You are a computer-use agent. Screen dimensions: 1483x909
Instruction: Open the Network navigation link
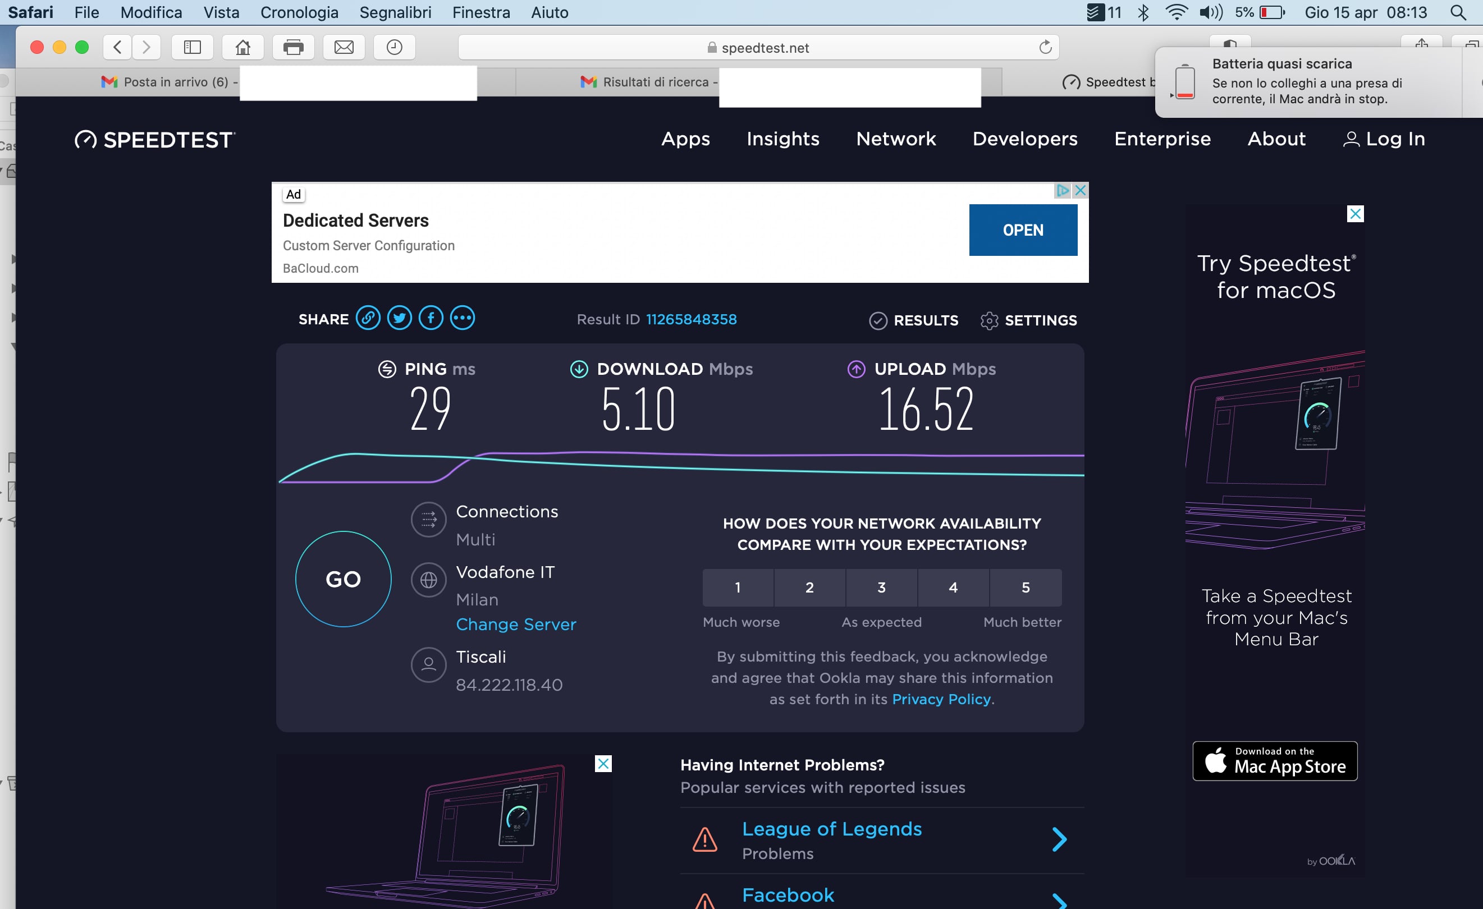point(896,139)
